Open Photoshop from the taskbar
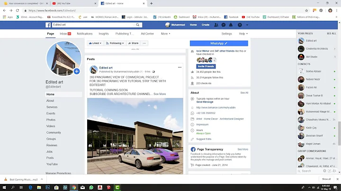Viewport: 341px width, 191px height. coord(48,188)
